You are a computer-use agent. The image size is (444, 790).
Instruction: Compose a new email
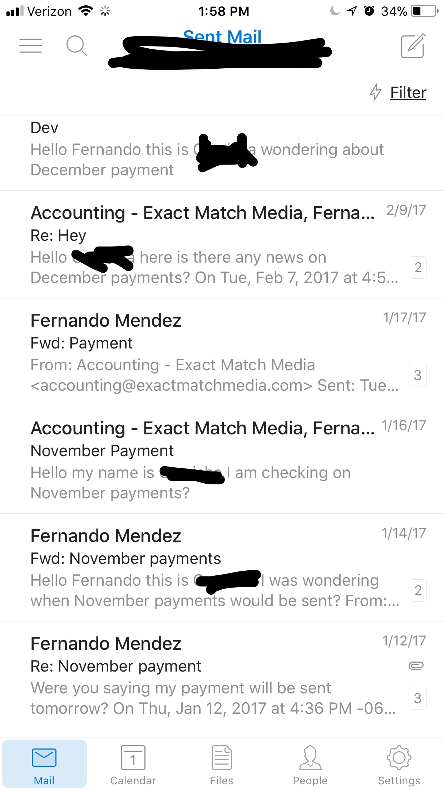click(x=413, y=45)
